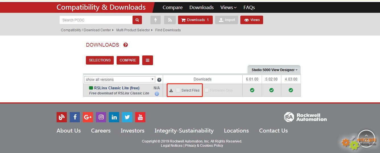
Task: Click the download icon beside Select Files
Action: 171,90
